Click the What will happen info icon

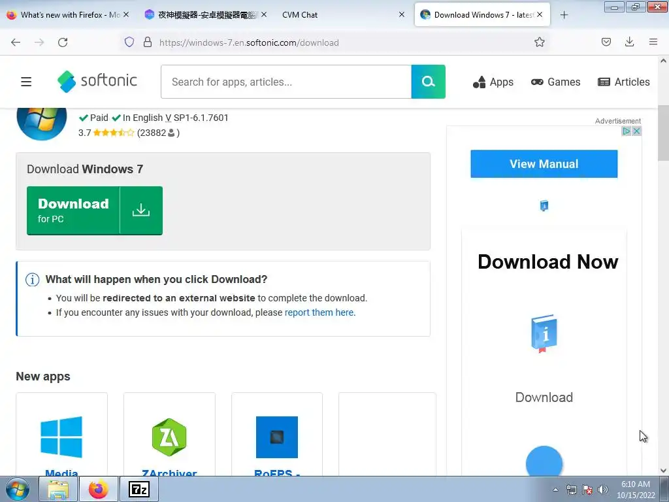33,280
